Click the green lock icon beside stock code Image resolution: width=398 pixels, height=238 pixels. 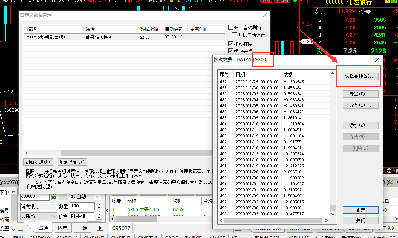click(x=54, y=196)
